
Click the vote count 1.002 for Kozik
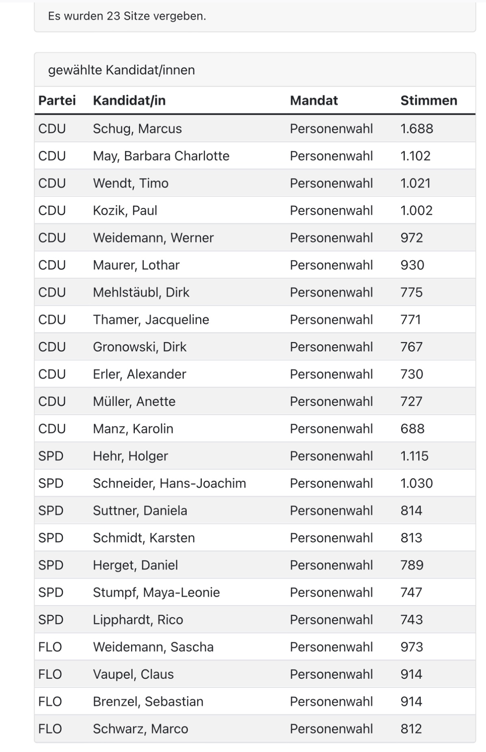tap(416, 210)
